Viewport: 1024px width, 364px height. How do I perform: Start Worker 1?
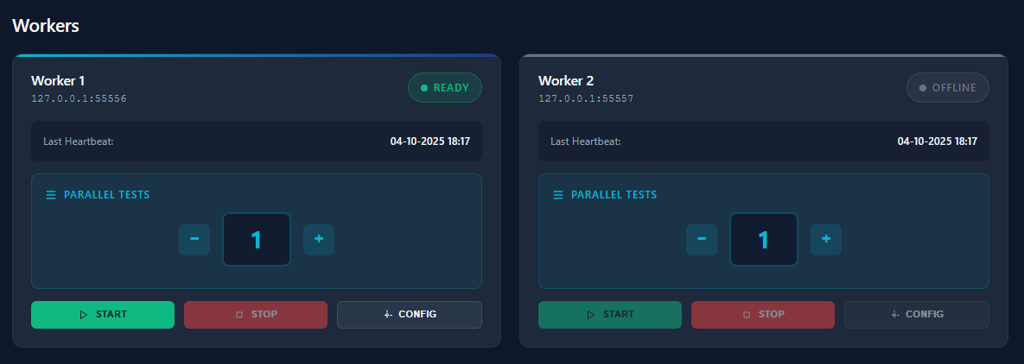(103, 315)
